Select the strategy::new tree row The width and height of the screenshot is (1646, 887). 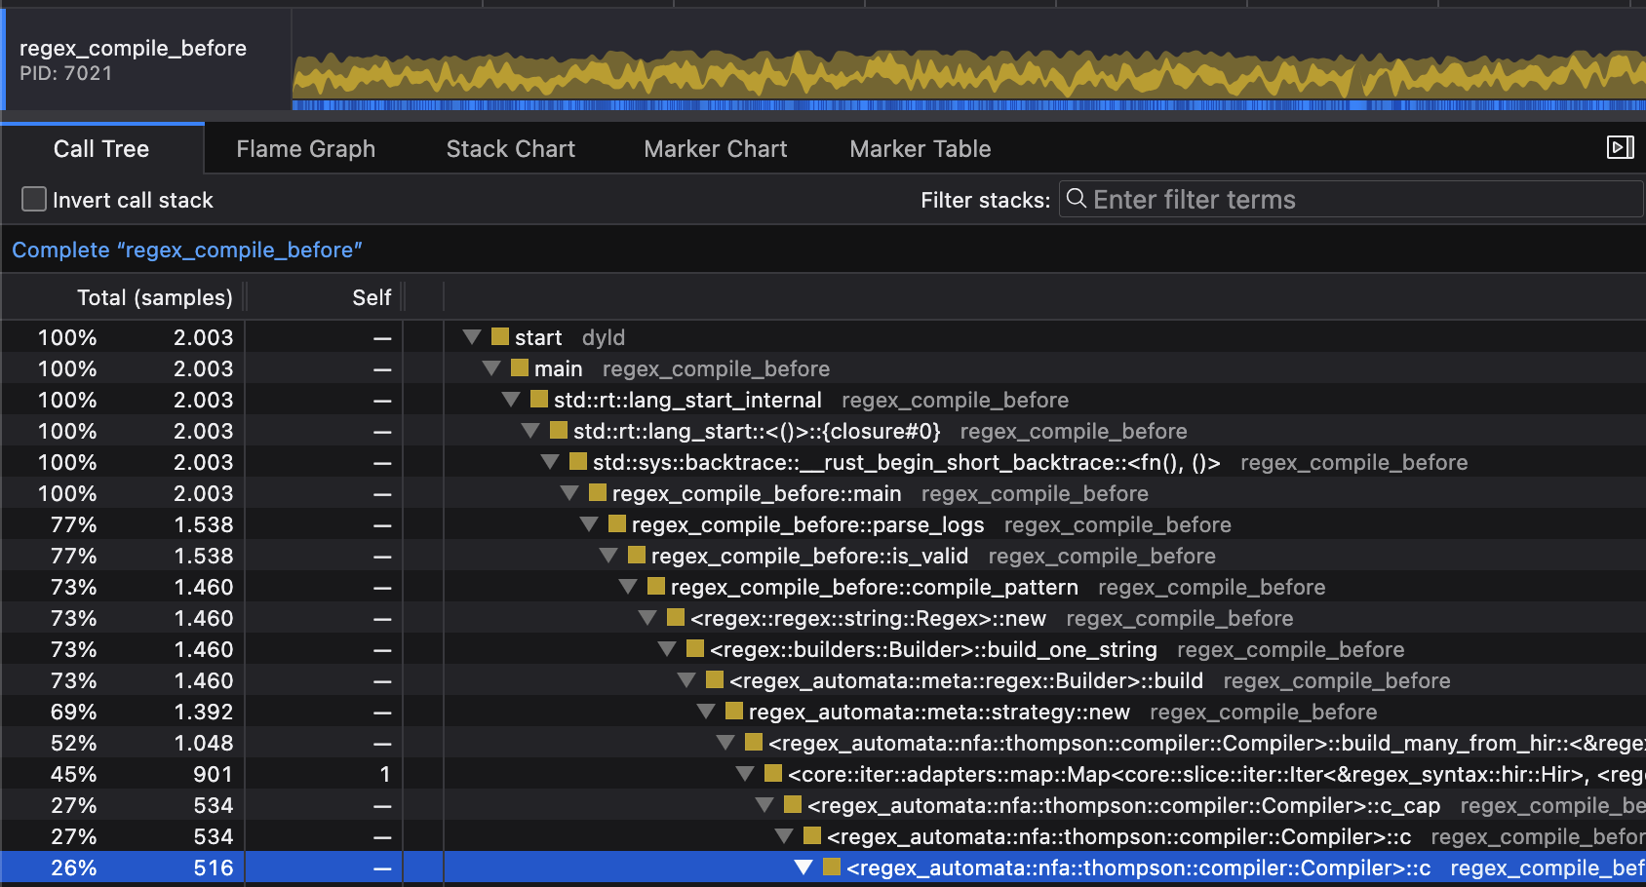823,711
